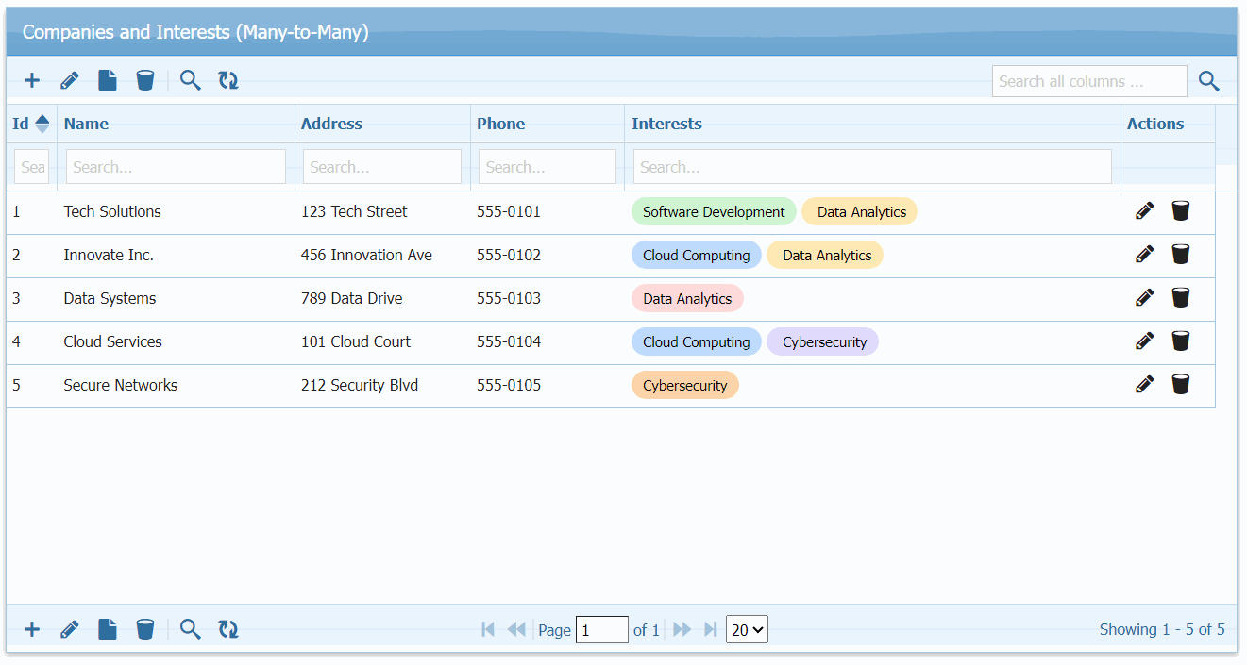The height and width of the screenshot is (665, 1247).
Task: Click the copy record icon in the toolbar
Action: [107, 80]
